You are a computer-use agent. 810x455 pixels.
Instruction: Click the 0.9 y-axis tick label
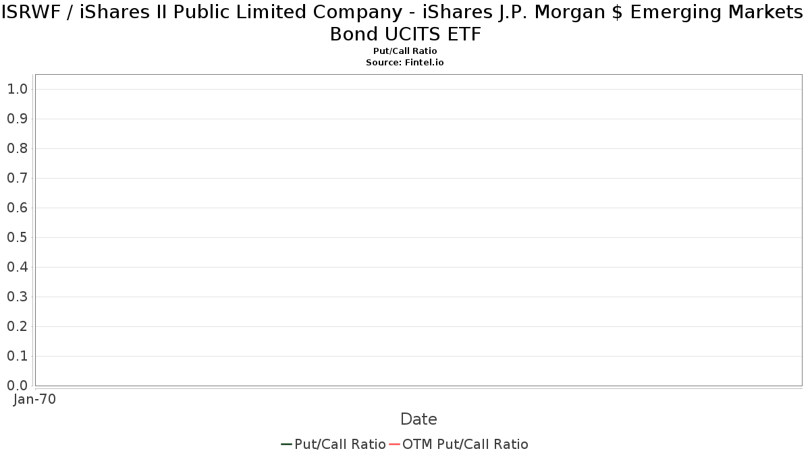click(17, 119)
